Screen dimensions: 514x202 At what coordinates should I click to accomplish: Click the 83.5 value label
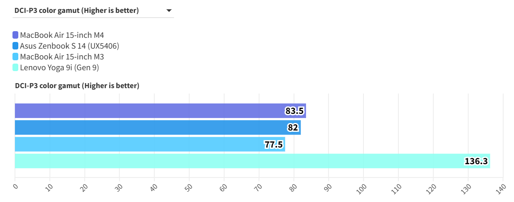coord(295,111)
